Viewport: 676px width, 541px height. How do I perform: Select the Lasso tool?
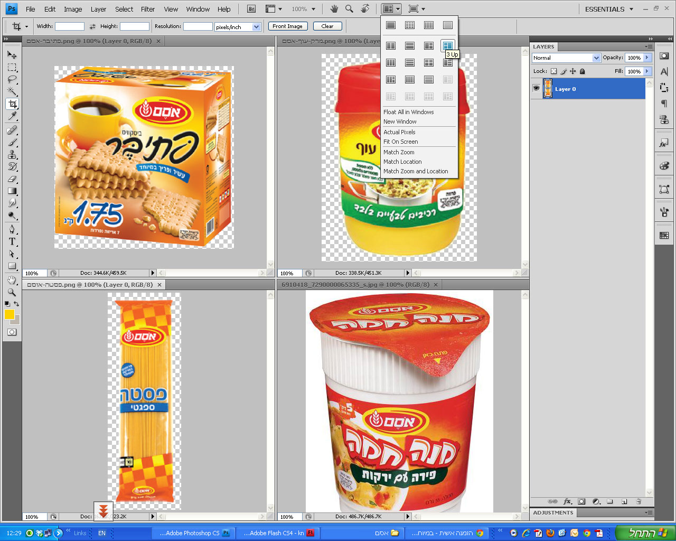(12, 79)
